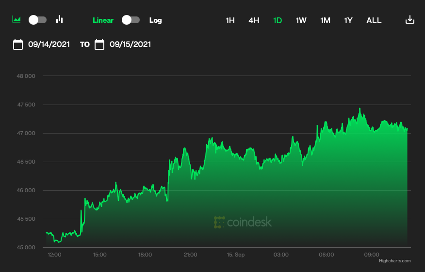Switch to the 4H time range
425x272 pixels.
tap(254, 20)
